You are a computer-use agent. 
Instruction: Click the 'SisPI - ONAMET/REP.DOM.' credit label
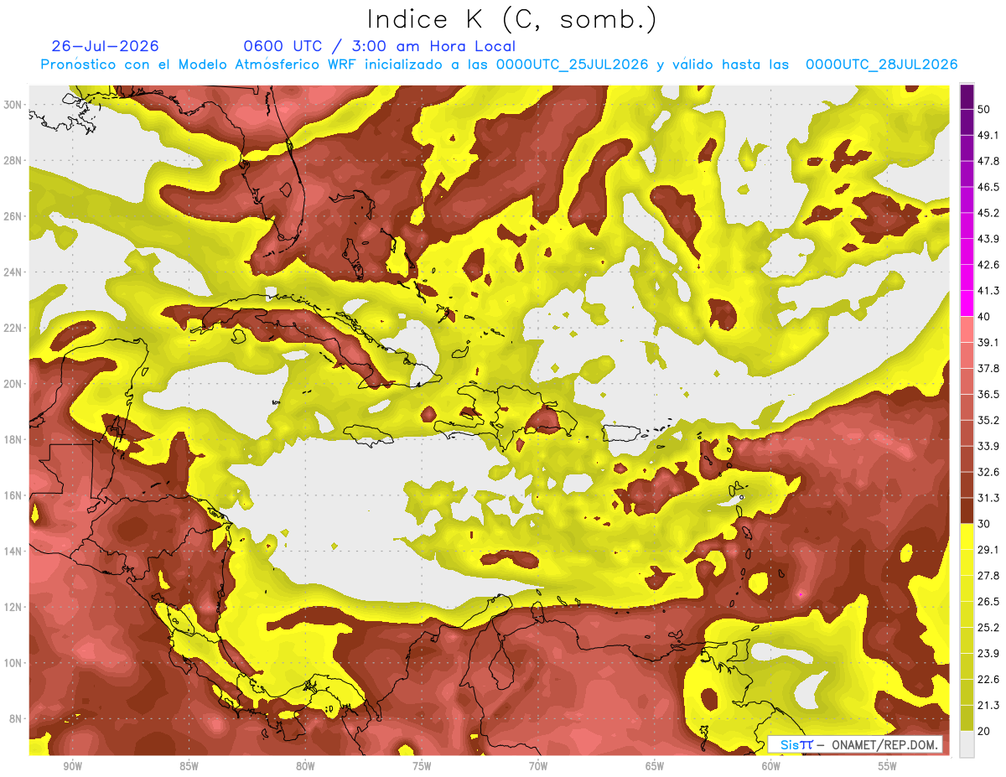point(854,744)
